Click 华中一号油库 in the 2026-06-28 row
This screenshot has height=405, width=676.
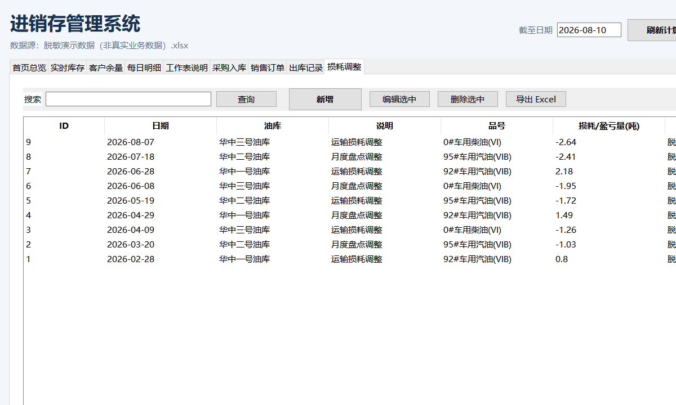(x=244, y=172)
